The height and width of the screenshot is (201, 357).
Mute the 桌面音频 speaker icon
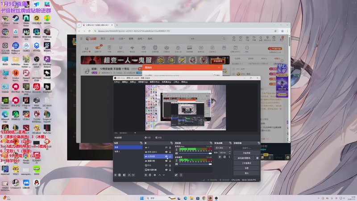click(x=176, y=164)
